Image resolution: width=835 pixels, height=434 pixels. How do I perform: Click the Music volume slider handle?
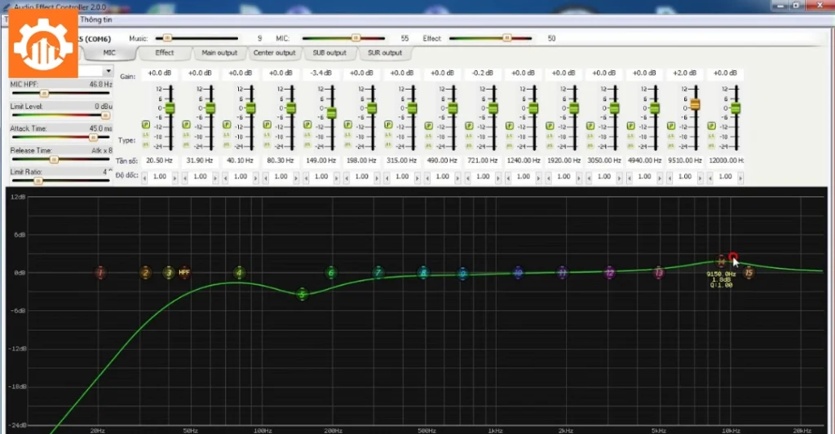168,38
